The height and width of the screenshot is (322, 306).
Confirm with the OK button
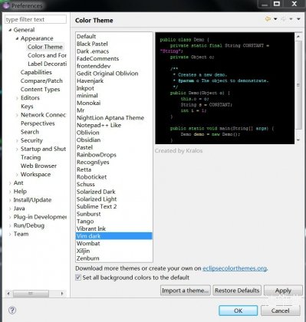coord(238,310)
